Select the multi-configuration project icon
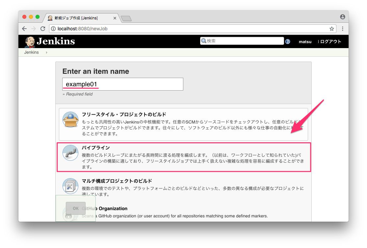This screenshot has height=248, width=367. 70,186
